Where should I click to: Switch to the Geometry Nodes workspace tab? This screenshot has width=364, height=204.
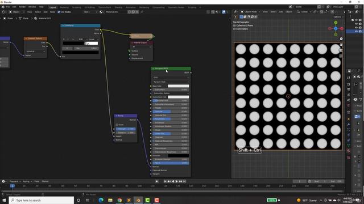tap(176, 7)
